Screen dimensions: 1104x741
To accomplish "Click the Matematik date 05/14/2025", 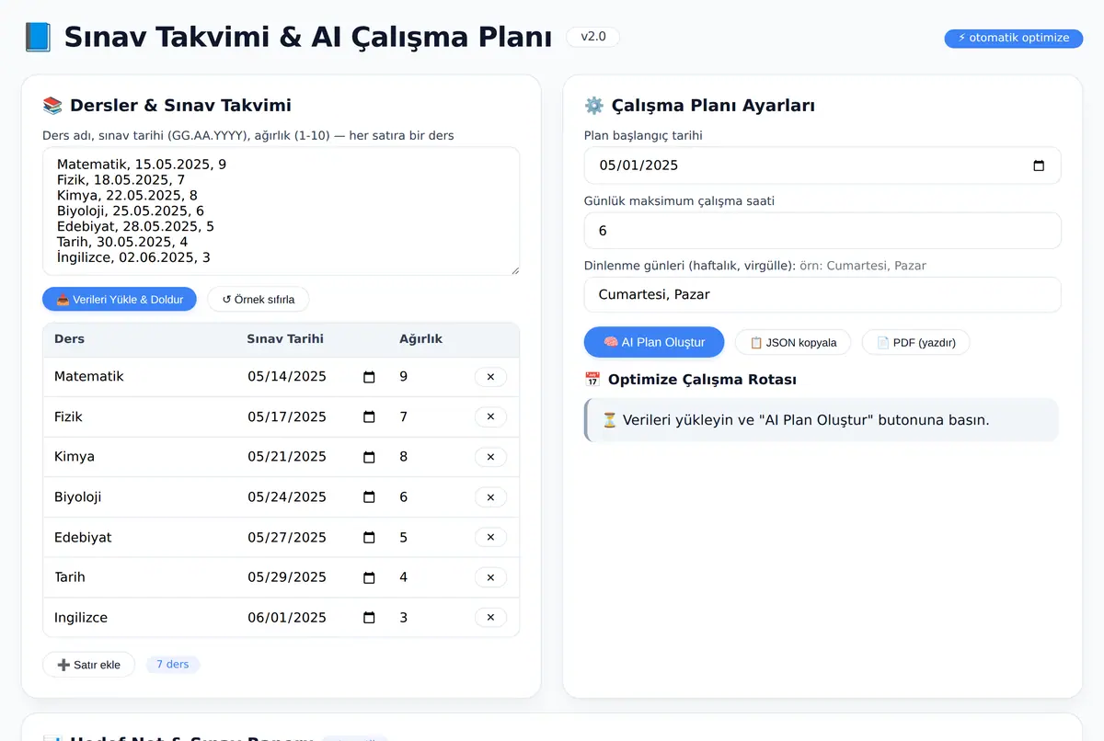I will (x=287, y=377).
